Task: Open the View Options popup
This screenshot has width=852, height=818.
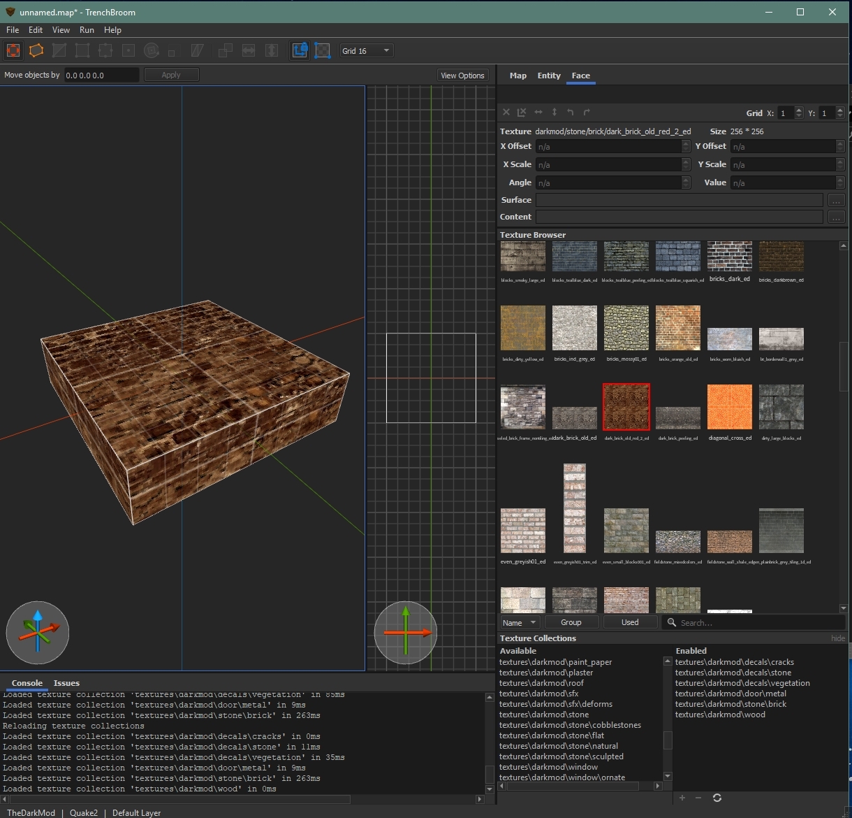Action: (462, 76)
